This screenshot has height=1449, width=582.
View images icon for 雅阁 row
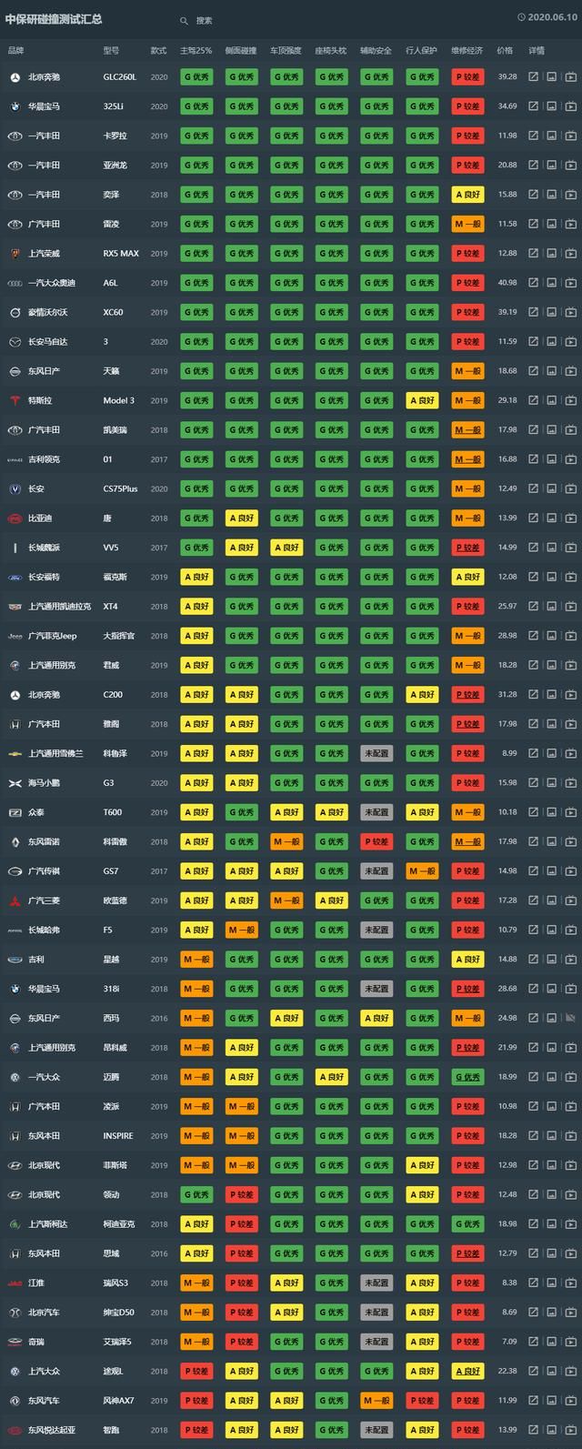click(552, 724)
